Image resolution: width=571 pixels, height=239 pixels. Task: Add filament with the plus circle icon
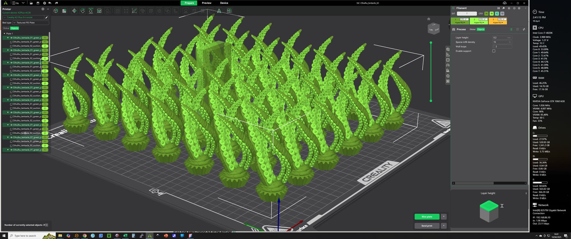[x=509, y=8]
